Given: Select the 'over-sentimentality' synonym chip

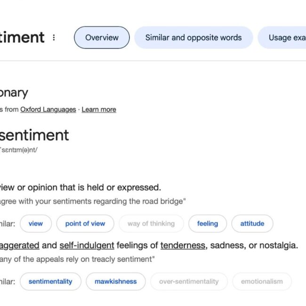Looking at the screenshot, I should point(189,282).
